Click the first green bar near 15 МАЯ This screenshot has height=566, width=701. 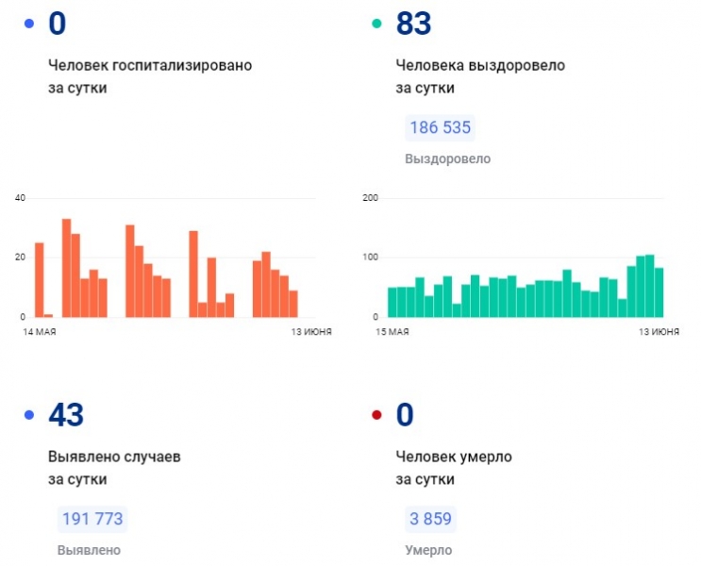tap(392, 302)
